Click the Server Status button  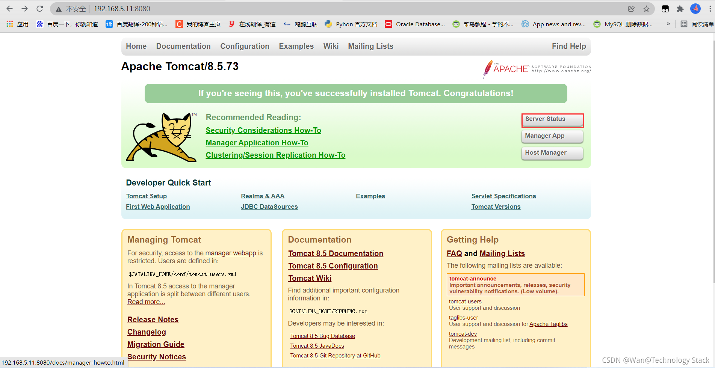pyautogui.click(x=552, y=120)
